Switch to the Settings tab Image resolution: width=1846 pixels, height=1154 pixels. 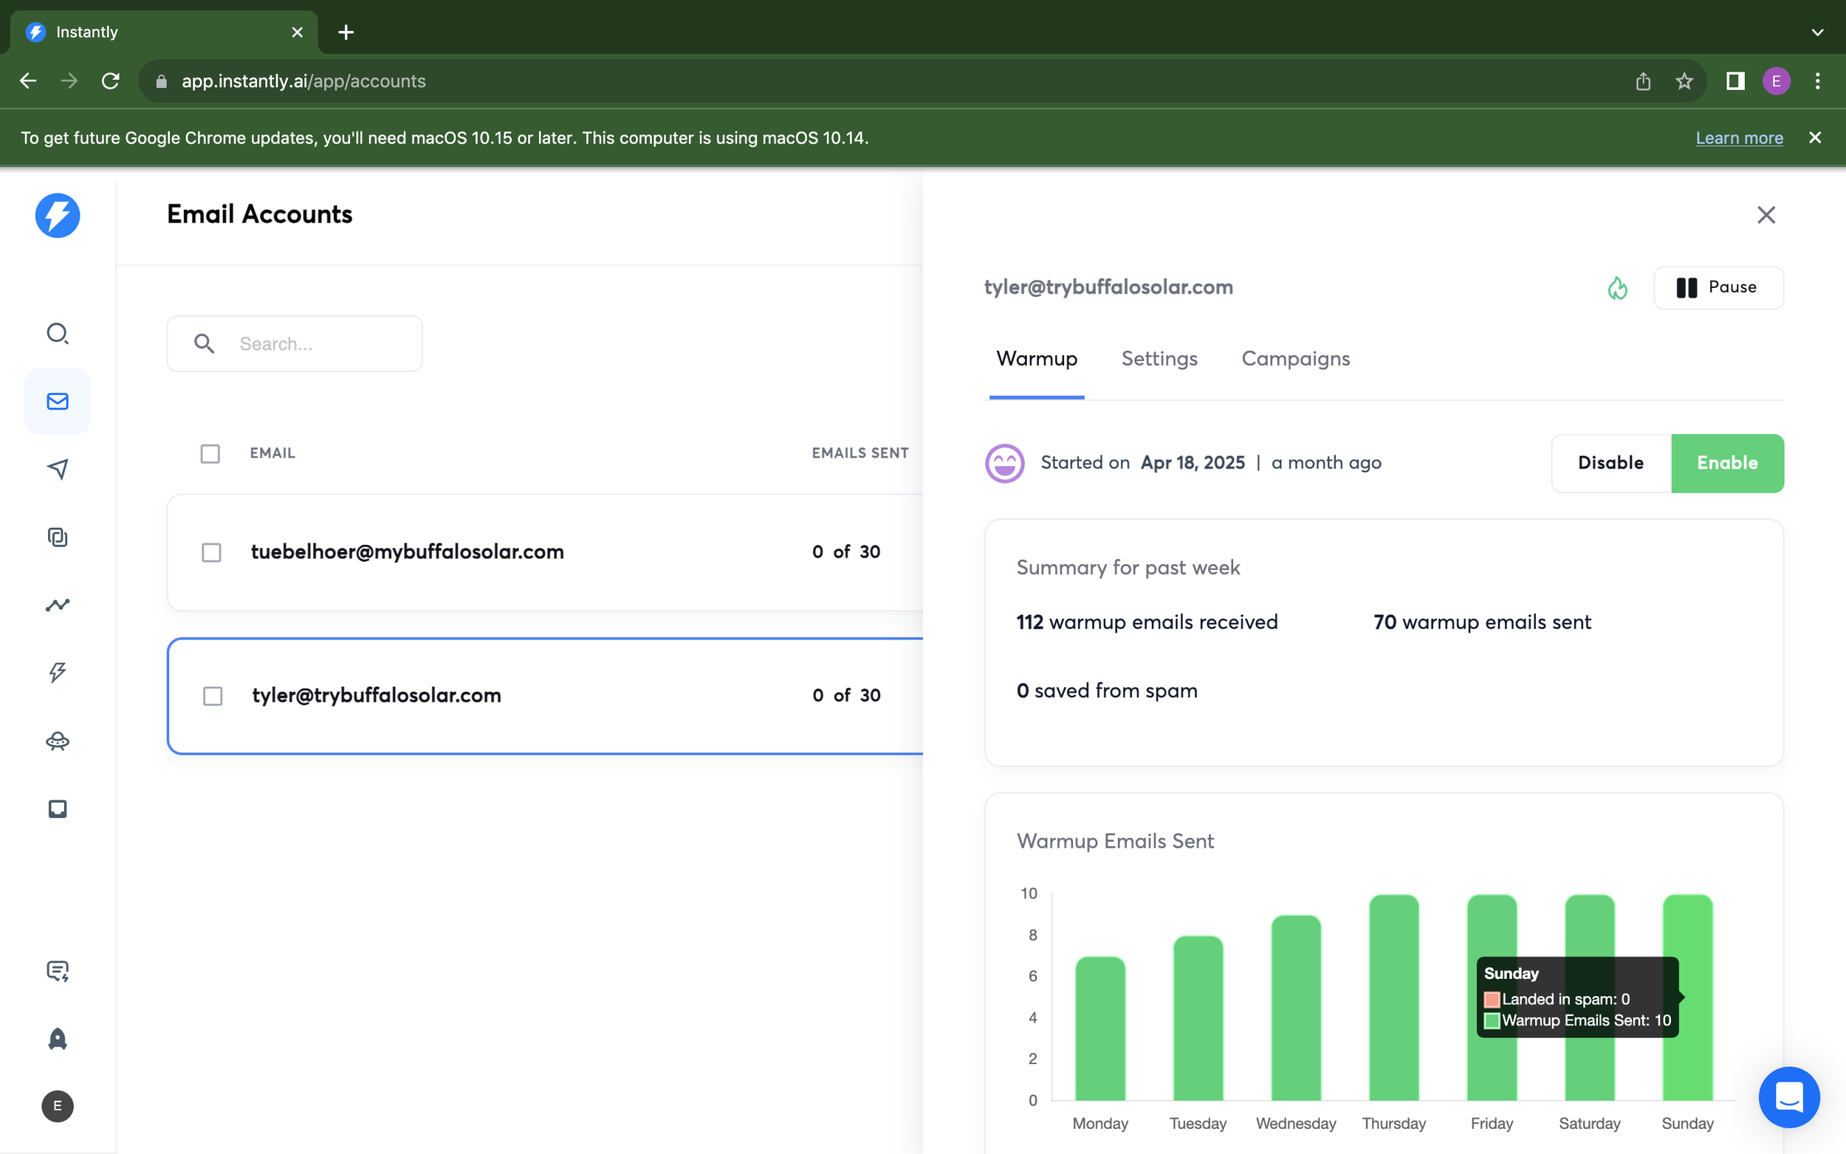1159,359
